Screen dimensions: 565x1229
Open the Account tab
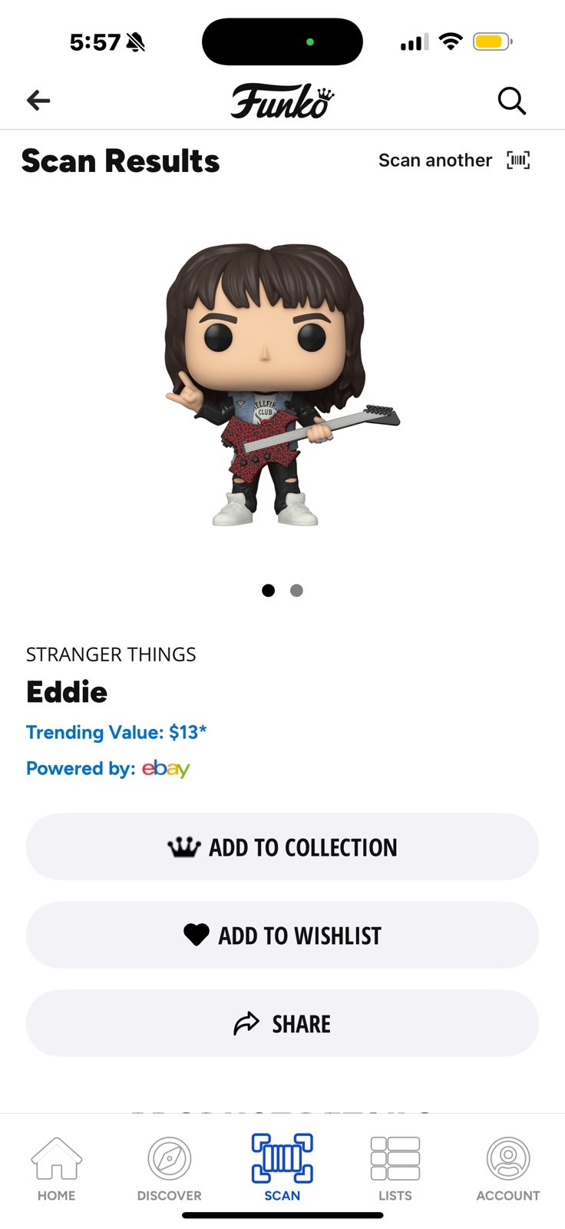(x=508, y=1169)
